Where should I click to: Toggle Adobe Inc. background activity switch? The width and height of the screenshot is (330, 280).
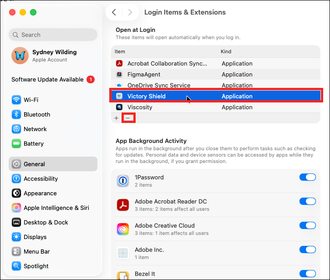coord(308,249)
